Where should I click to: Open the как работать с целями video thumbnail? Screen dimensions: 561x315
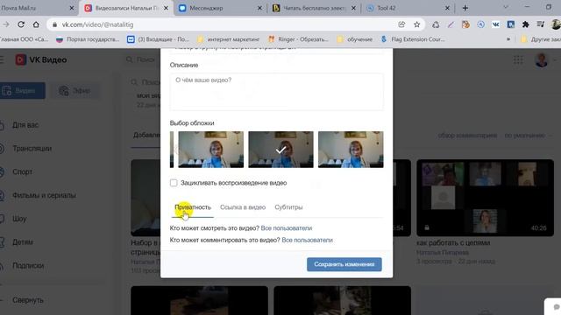pyautogui.click(x=485, y=198)
